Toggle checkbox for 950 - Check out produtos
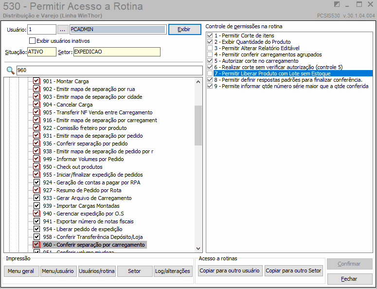 tap(36, 166)
